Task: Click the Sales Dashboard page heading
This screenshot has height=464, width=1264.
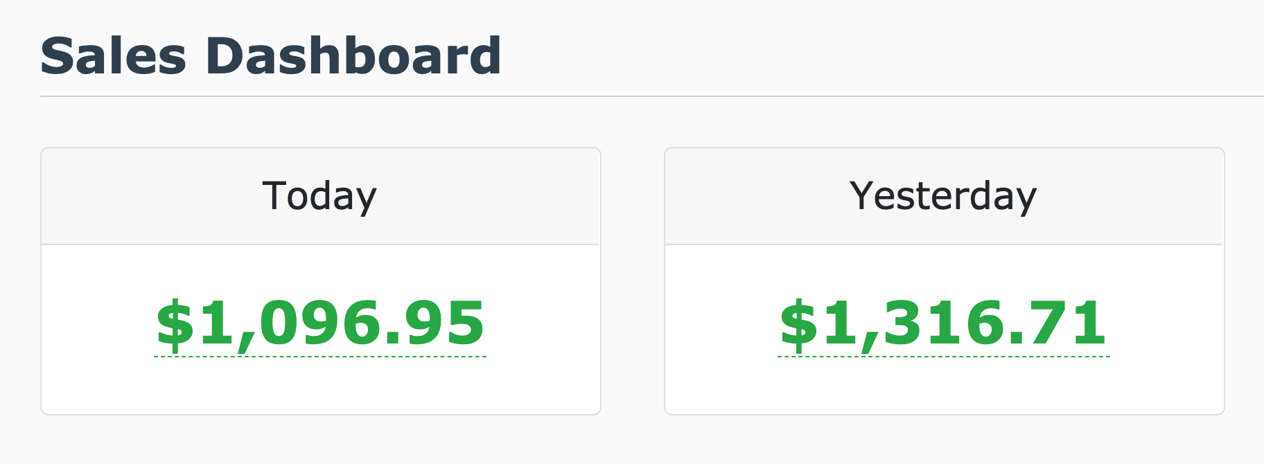Action: 270,56
